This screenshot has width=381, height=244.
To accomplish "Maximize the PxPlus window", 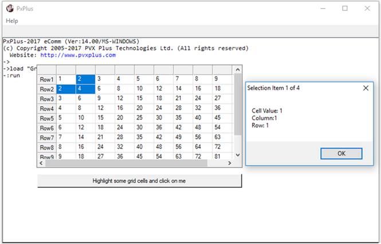I will point(345,9).
